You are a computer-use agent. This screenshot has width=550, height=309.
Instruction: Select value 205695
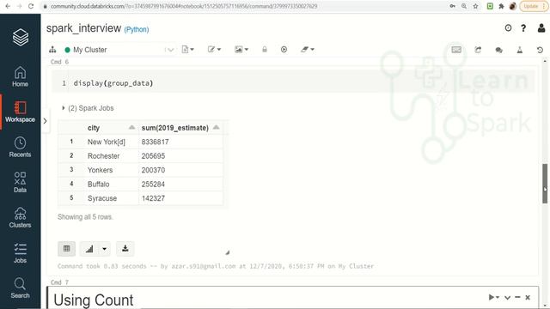point(180,156)
